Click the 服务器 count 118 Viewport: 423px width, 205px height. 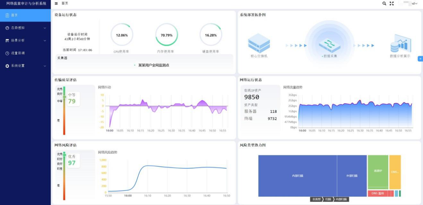[x=273, y=112]
